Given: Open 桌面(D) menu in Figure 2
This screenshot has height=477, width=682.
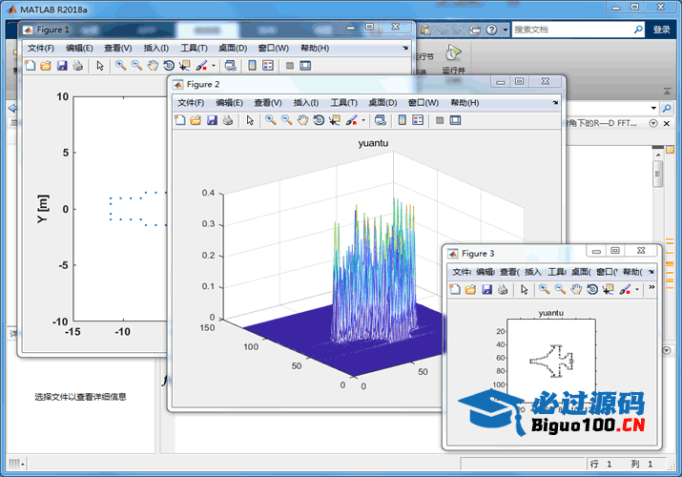Looking at the screenshot, I should tap(382, 103).
